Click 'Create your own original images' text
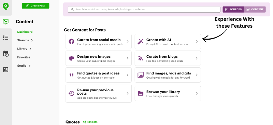The image size is (273, 125). [96, 61]
